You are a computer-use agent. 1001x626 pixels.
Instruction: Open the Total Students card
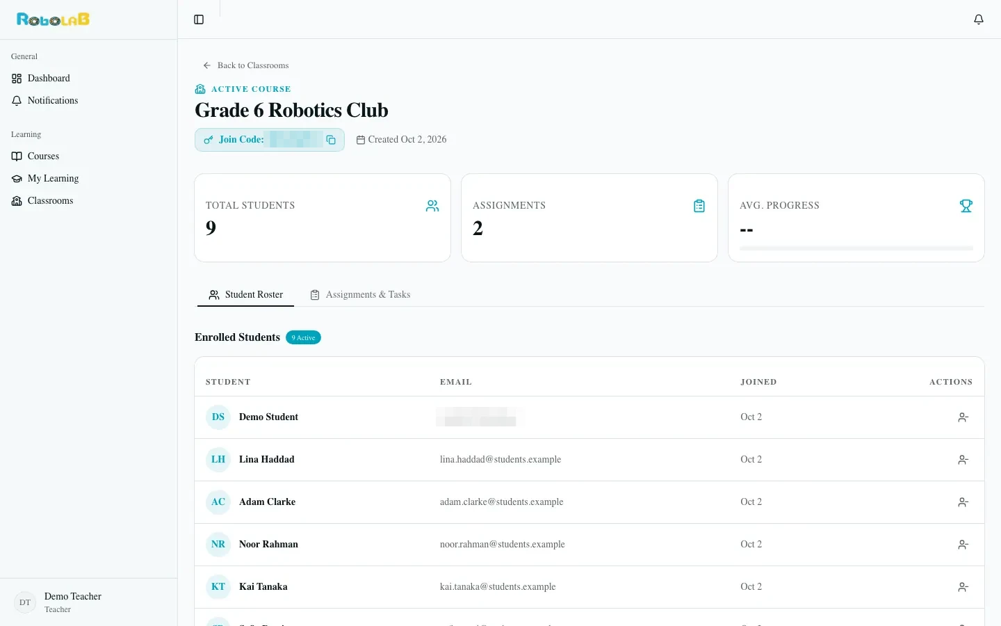(x=323, y=218)
